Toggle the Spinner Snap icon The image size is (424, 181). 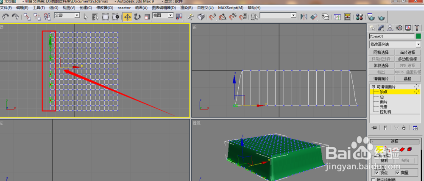coord(242,17)
